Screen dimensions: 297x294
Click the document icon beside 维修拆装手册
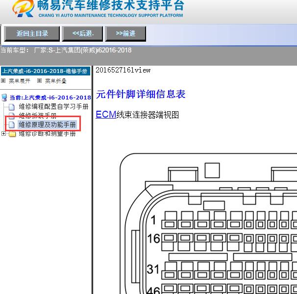12,115
